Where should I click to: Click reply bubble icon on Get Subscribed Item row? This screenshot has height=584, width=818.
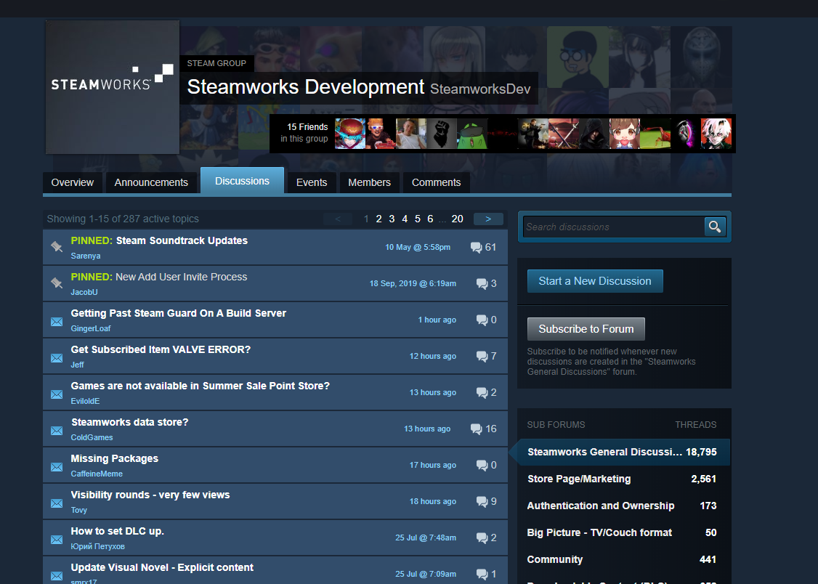482,356
